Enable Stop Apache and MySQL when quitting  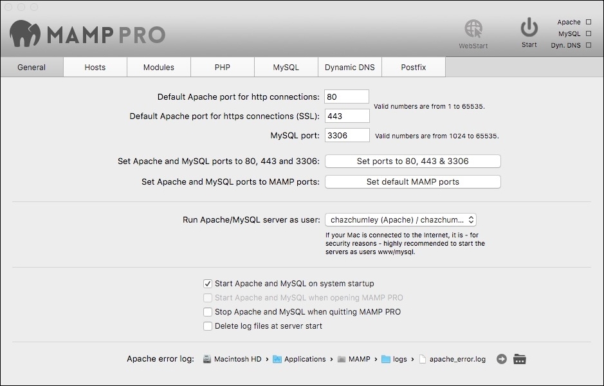pos(208,312)
